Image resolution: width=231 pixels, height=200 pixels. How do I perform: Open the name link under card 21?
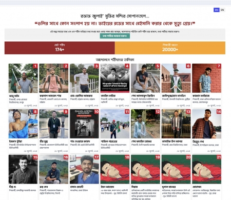pyautogui.click(x=197, y=187)
